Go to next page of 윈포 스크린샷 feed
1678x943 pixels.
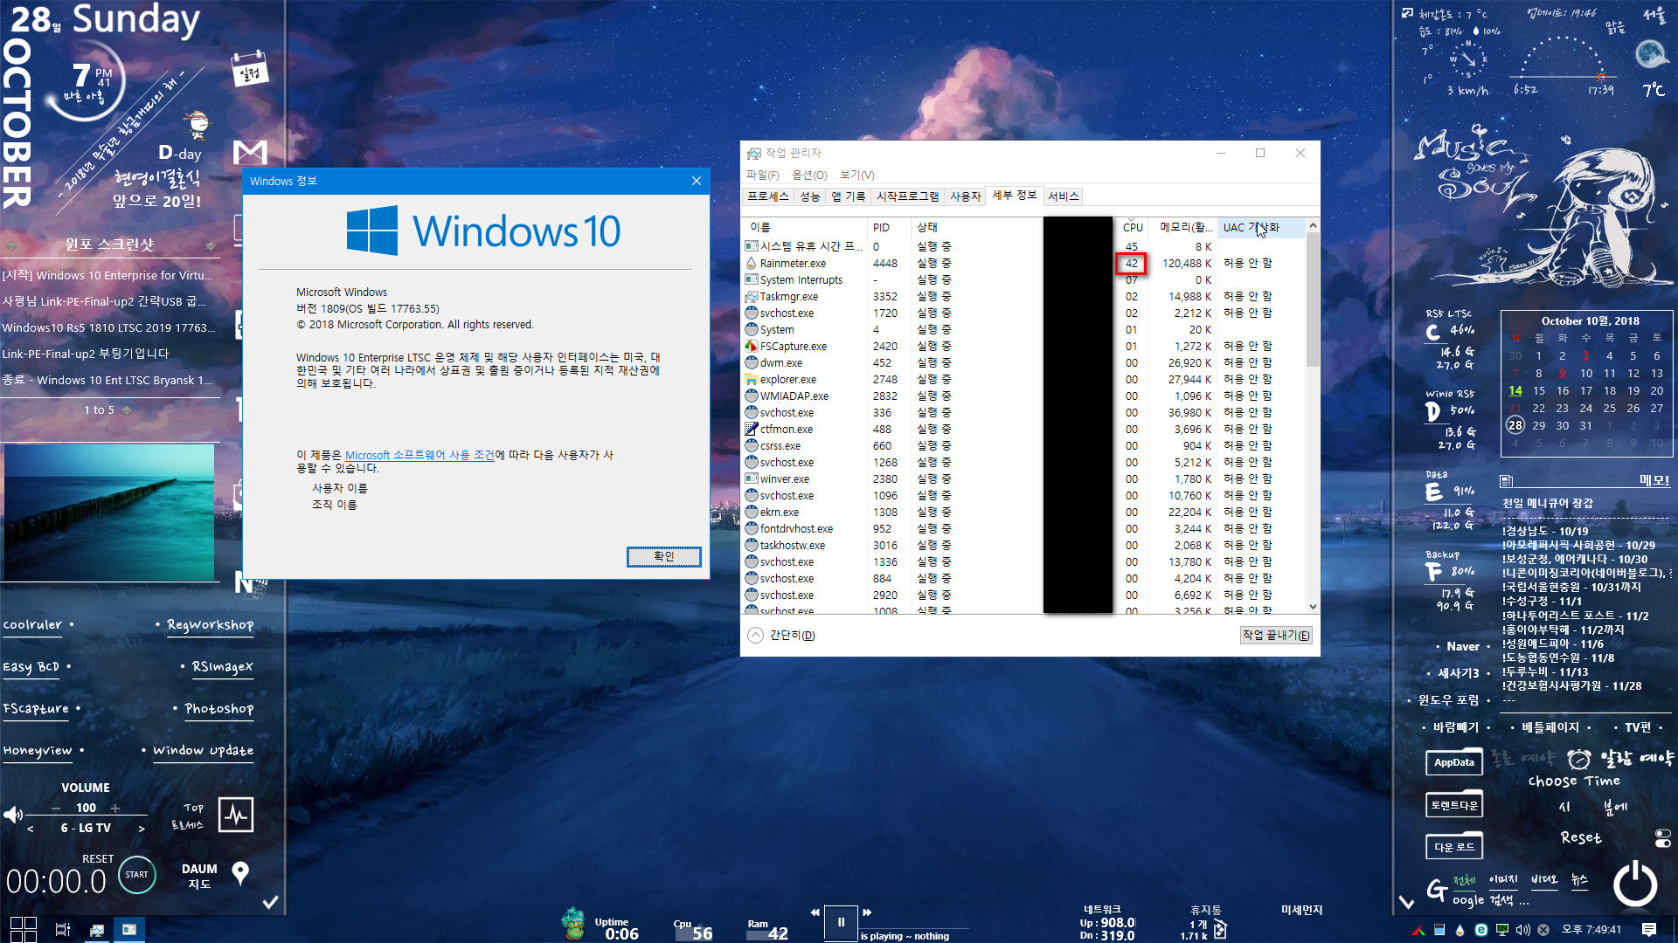click(x=127, y=410)
